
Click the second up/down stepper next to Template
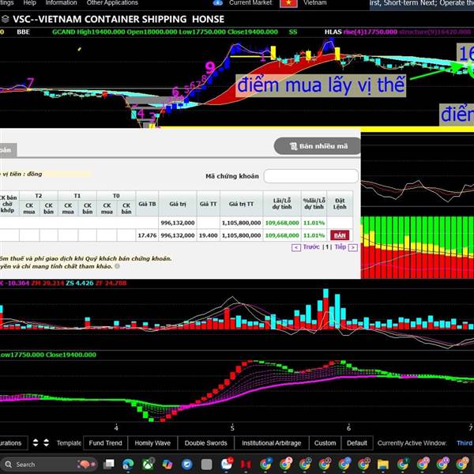47,443
